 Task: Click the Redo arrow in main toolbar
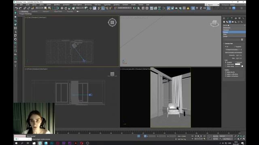20,8
